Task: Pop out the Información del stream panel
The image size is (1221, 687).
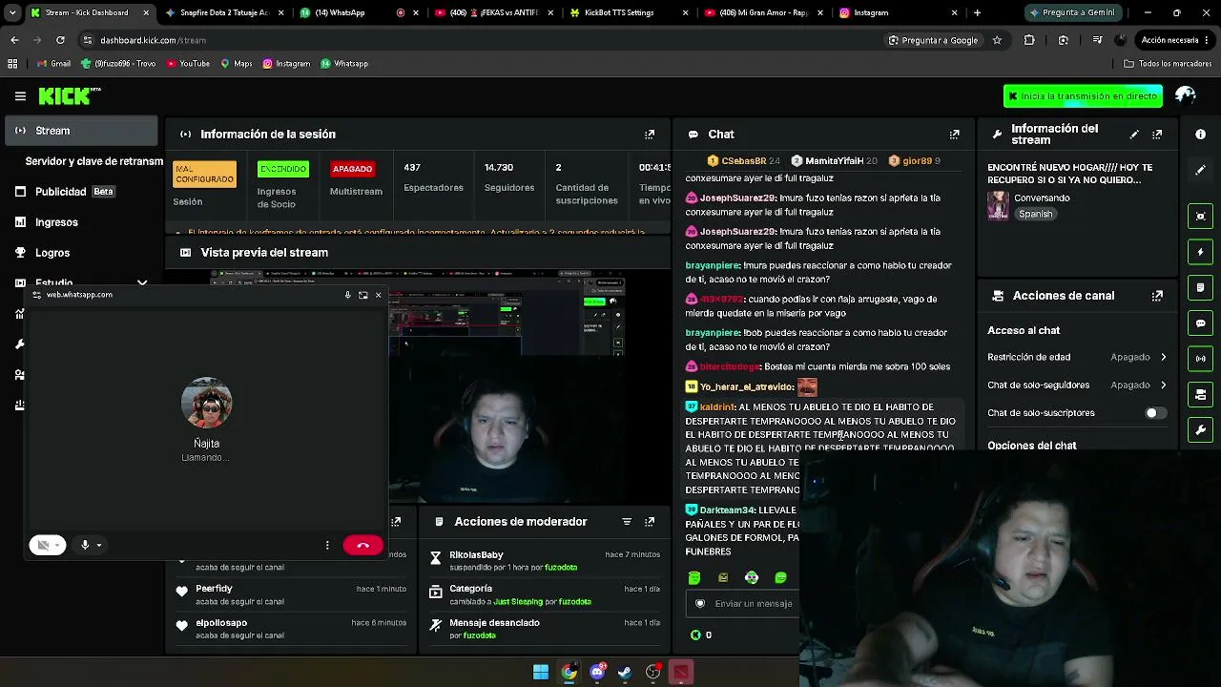Action: (x=1157, y=135)
